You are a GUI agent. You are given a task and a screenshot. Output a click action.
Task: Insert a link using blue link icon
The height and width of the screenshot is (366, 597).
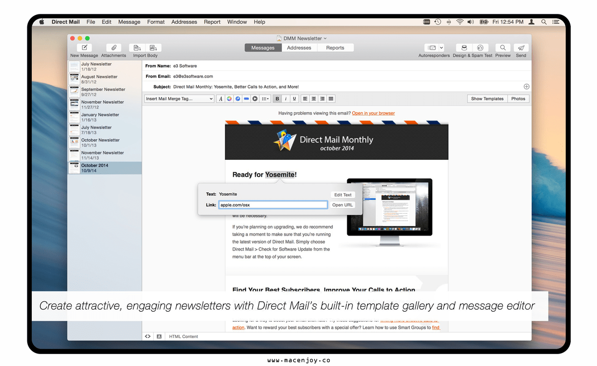pos(238,99)
